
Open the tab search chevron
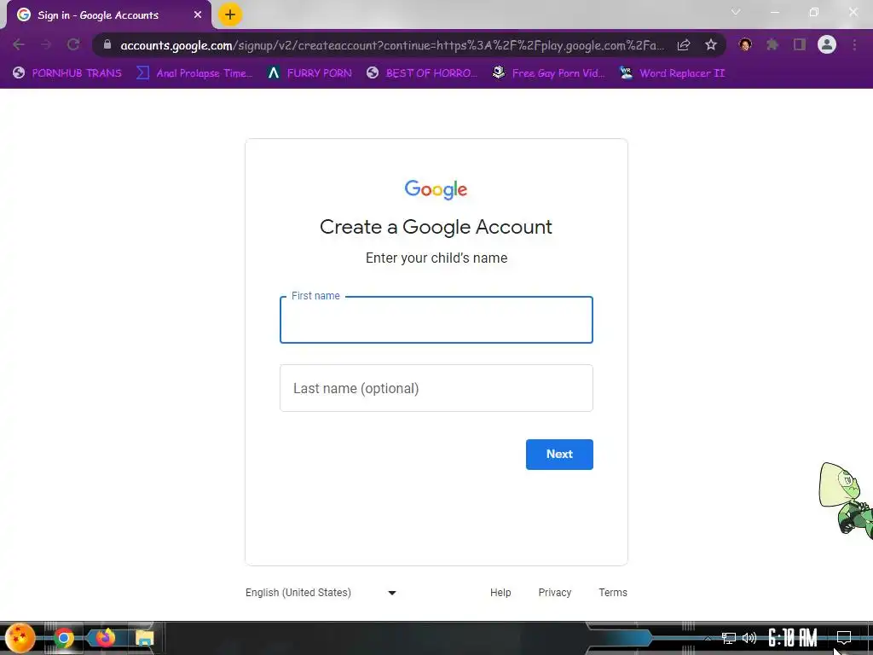736,12
